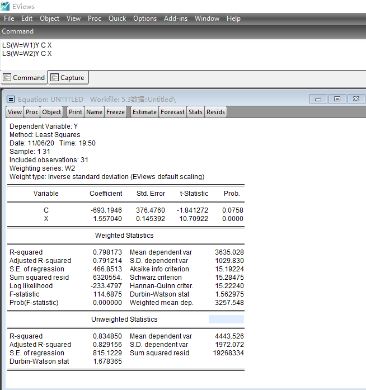Open the Object menu in menu bar

49,18
